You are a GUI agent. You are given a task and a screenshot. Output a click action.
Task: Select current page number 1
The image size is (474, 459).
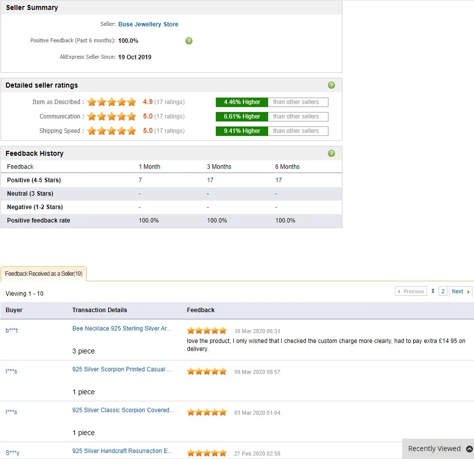(x=433, y=291)
